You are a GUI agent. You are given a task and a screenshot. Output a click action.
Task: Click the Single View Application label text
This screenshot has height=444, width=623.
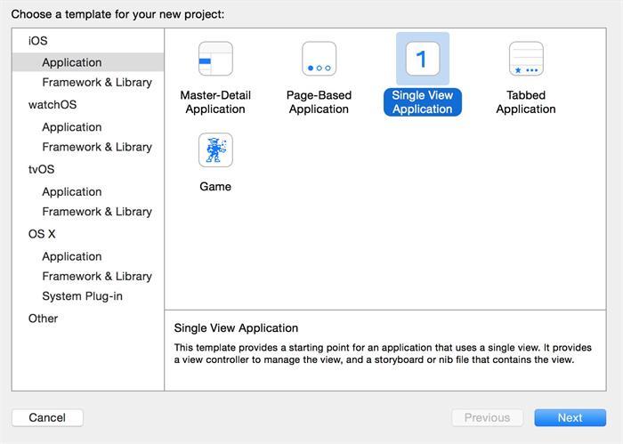point(423,102)
